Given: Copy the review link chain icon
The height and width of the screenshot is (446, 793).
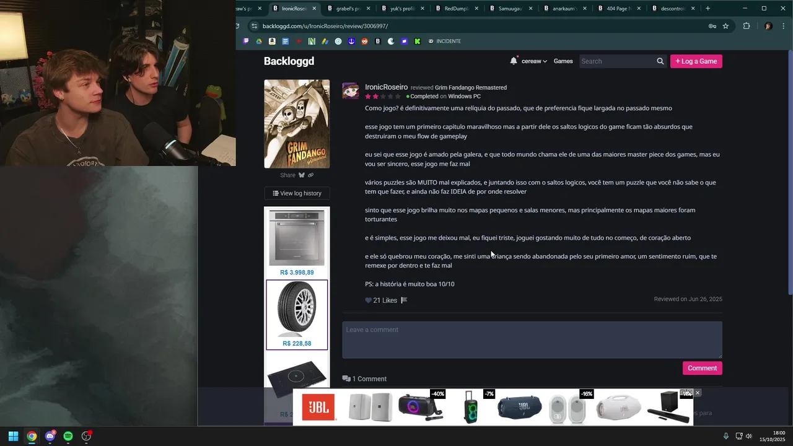Looking at the screenshot, I should click(311, 175).
